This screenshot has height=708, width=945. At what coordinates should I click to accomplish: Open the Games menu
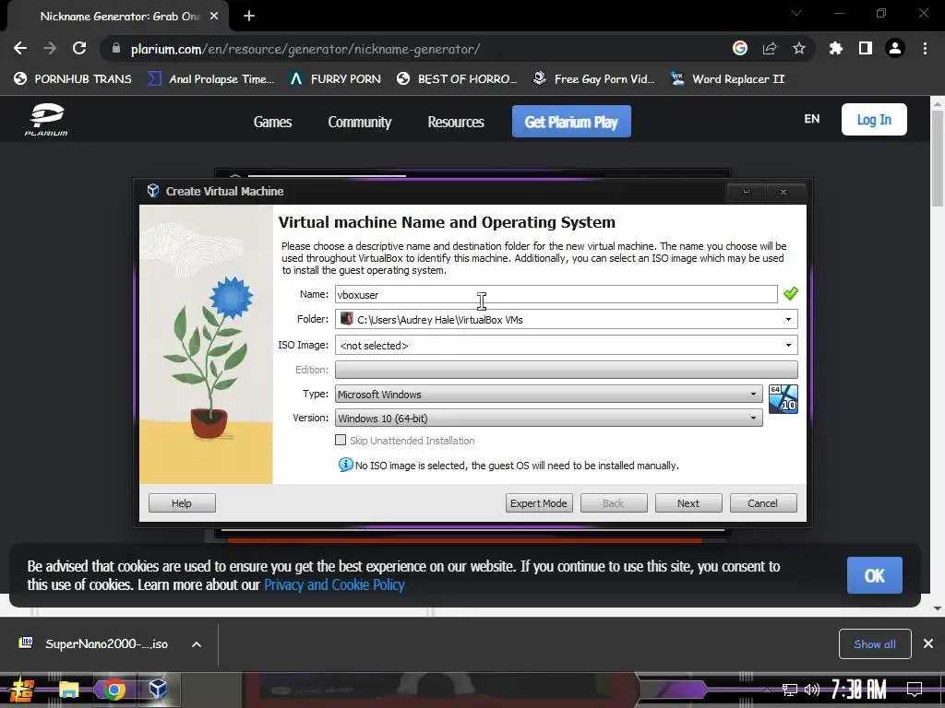pyautogui.click(x=272, y=122)
